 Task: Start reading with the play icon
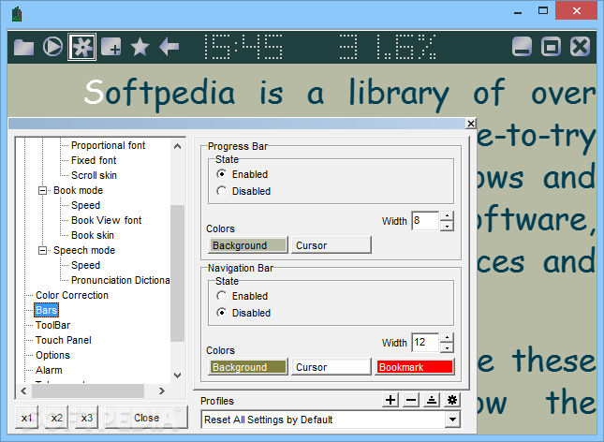(x=52, y=47)
